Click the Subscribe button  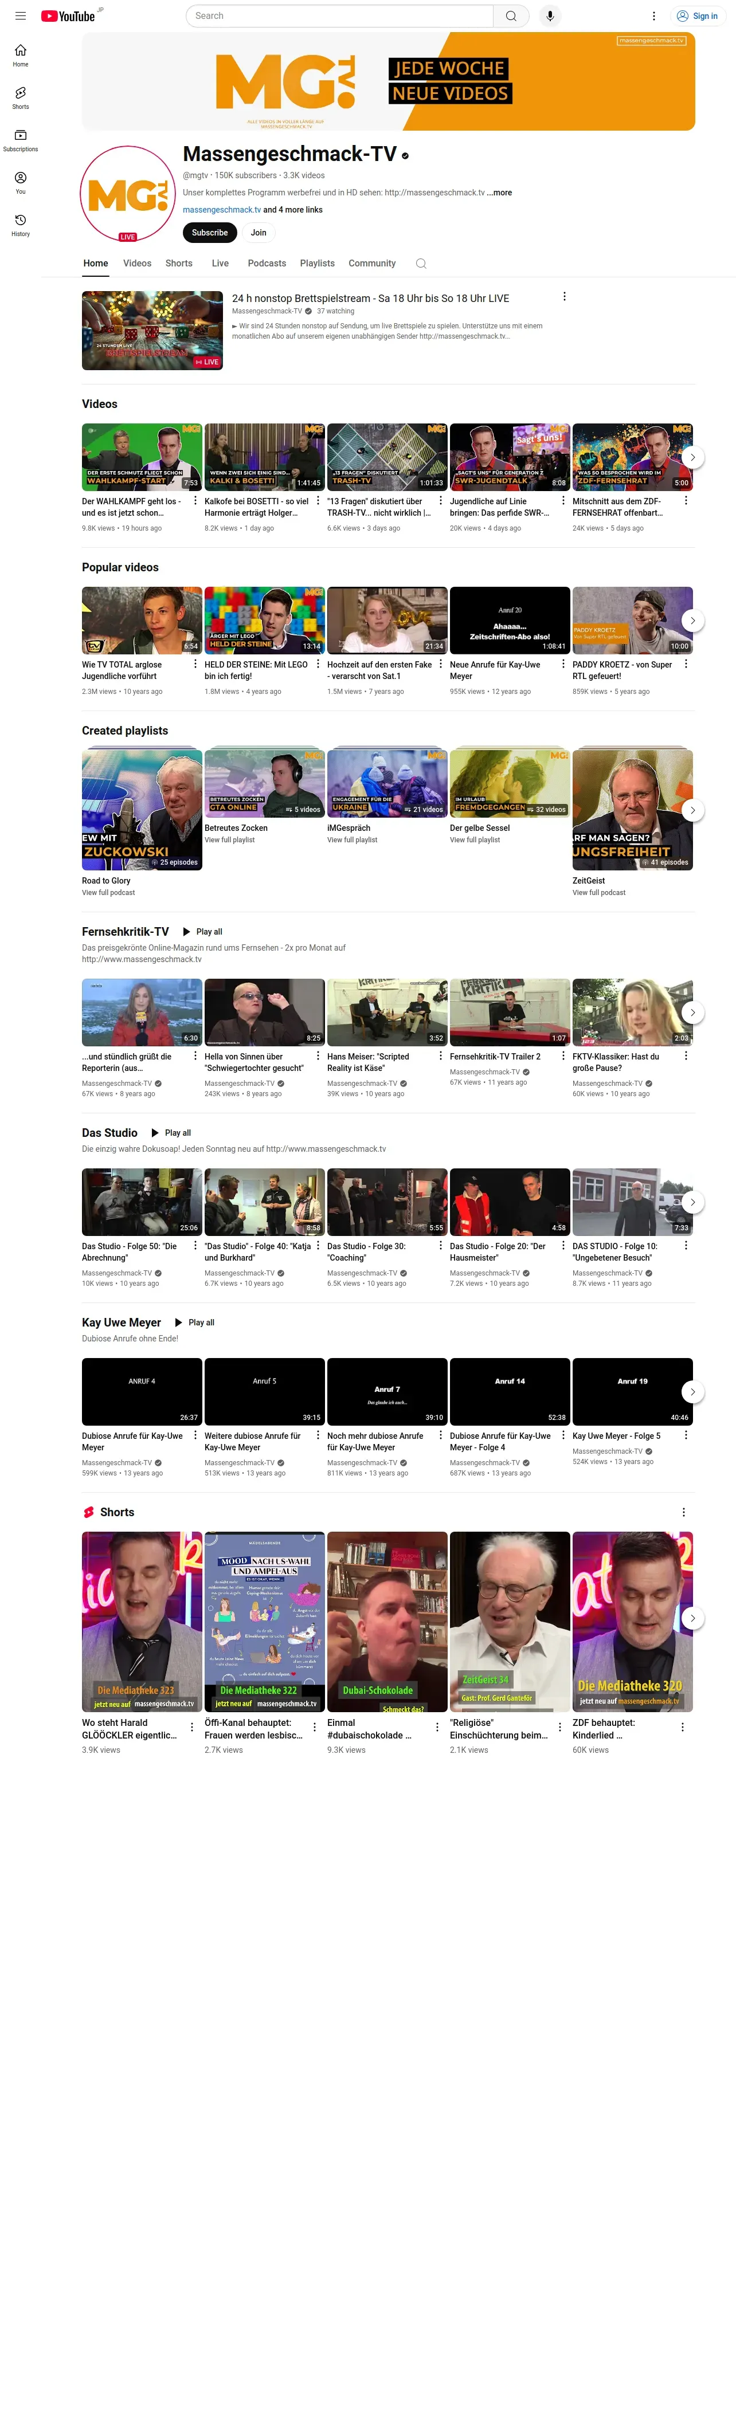tap(210, 233)
